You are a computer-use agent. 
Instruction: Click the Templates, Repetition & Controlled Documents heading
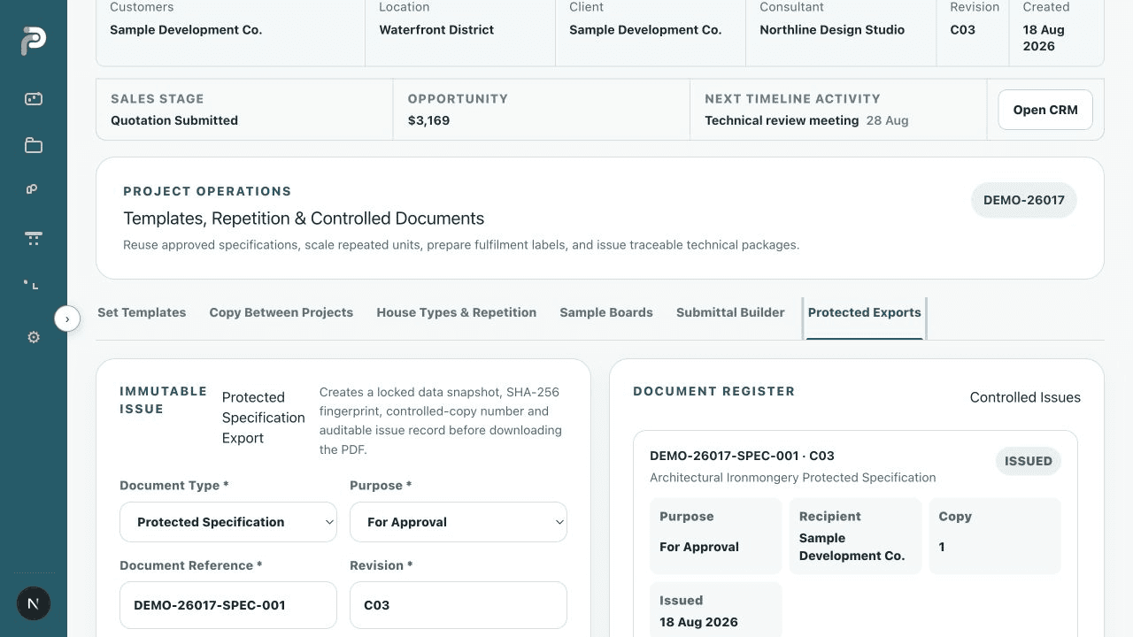point(304,219)
